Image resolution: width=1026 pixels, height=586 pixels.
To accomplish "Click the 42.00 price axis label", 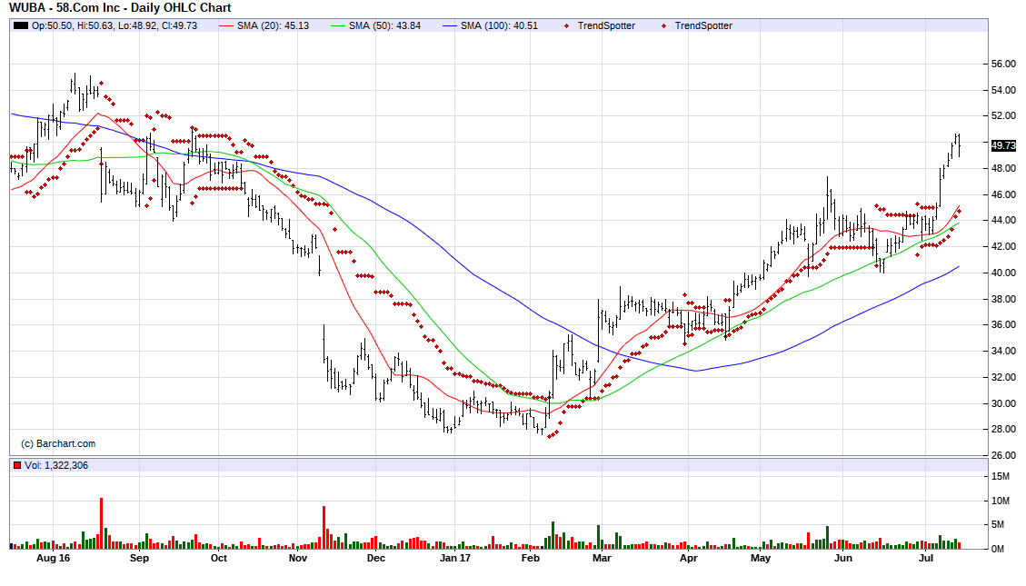I will [1004, 246].
